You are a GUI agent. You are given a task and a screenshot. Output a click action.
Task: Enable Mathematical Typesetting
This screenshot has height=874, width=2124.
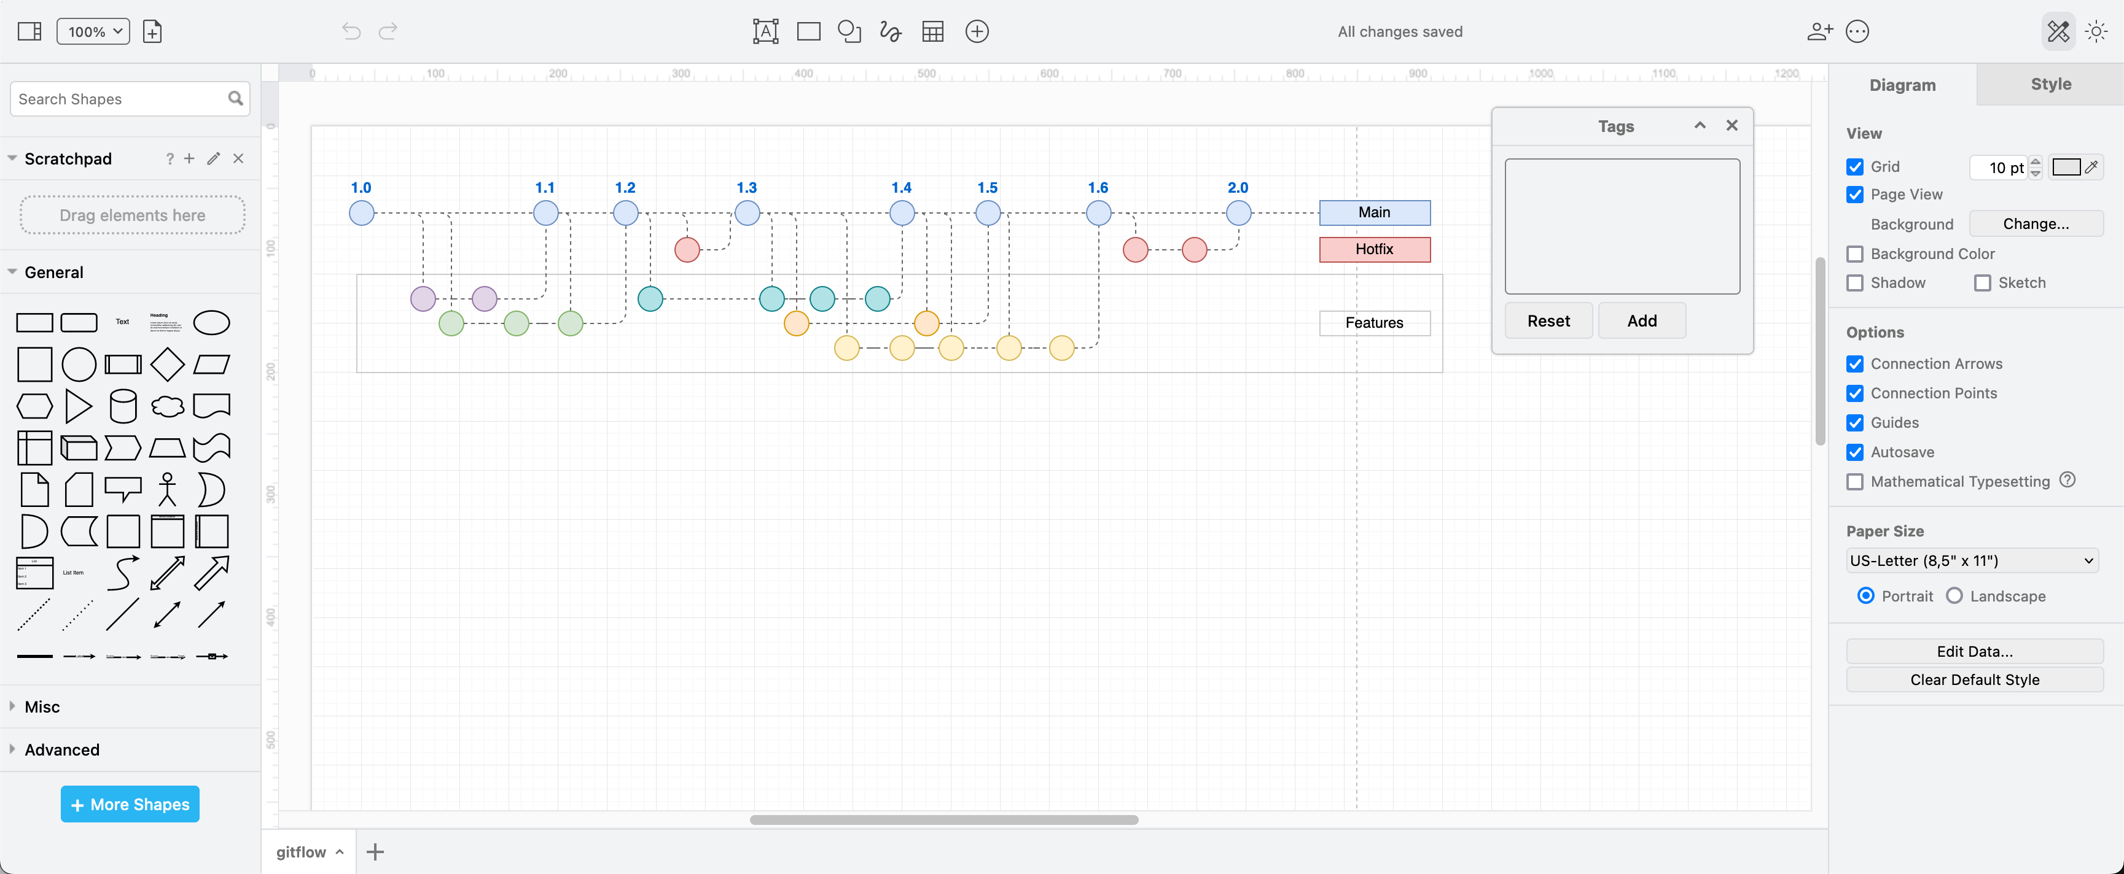[1856, 481]
